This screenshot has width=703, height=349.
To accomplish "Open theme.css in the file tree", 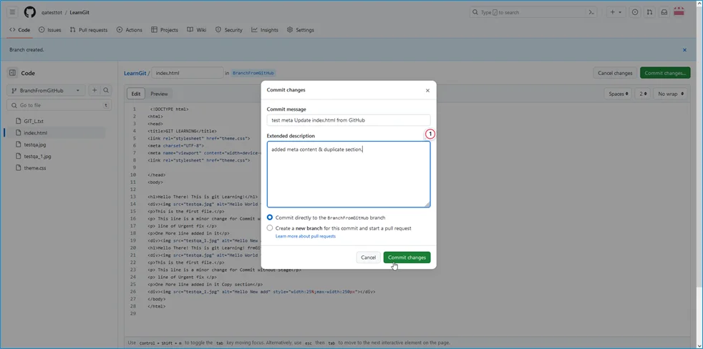I will pos(34,168).
